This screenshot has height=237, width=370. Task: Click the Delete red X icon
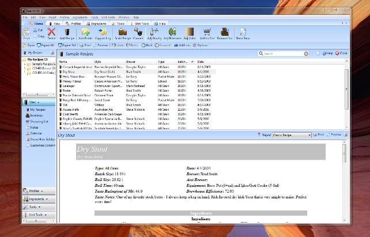pos(51,33)
